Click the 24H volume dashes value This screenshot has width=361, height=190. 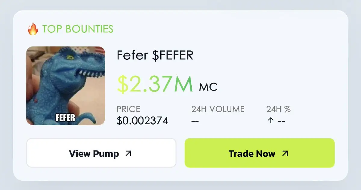[x=195, y=120]
